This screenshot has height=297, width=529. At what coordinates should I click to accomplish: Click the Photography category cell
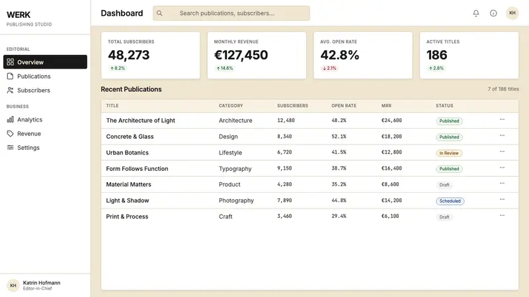[236, 201]
